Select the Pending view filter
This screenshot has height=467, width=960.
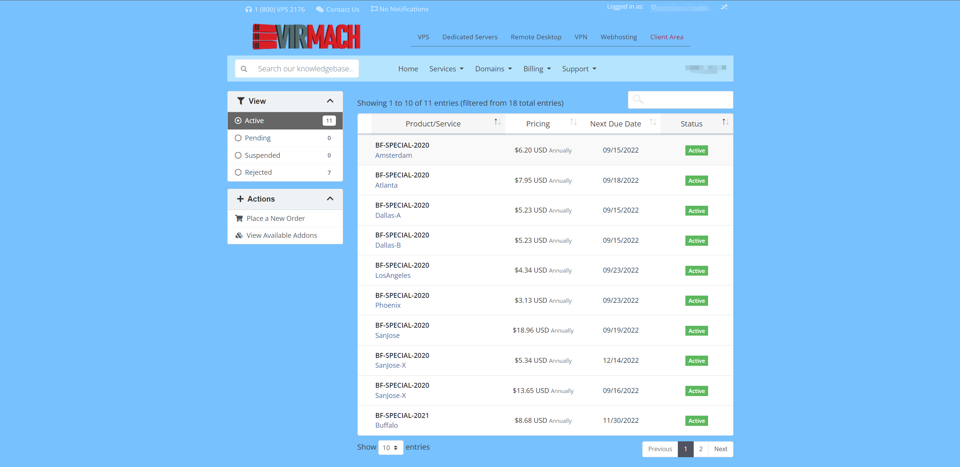[x=285, y=138]
